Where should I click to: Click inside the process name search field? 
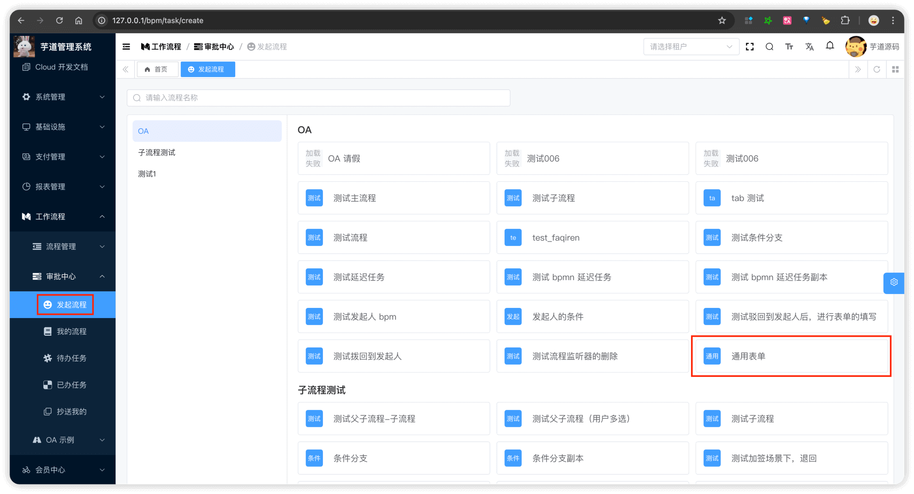click(319, 98)
